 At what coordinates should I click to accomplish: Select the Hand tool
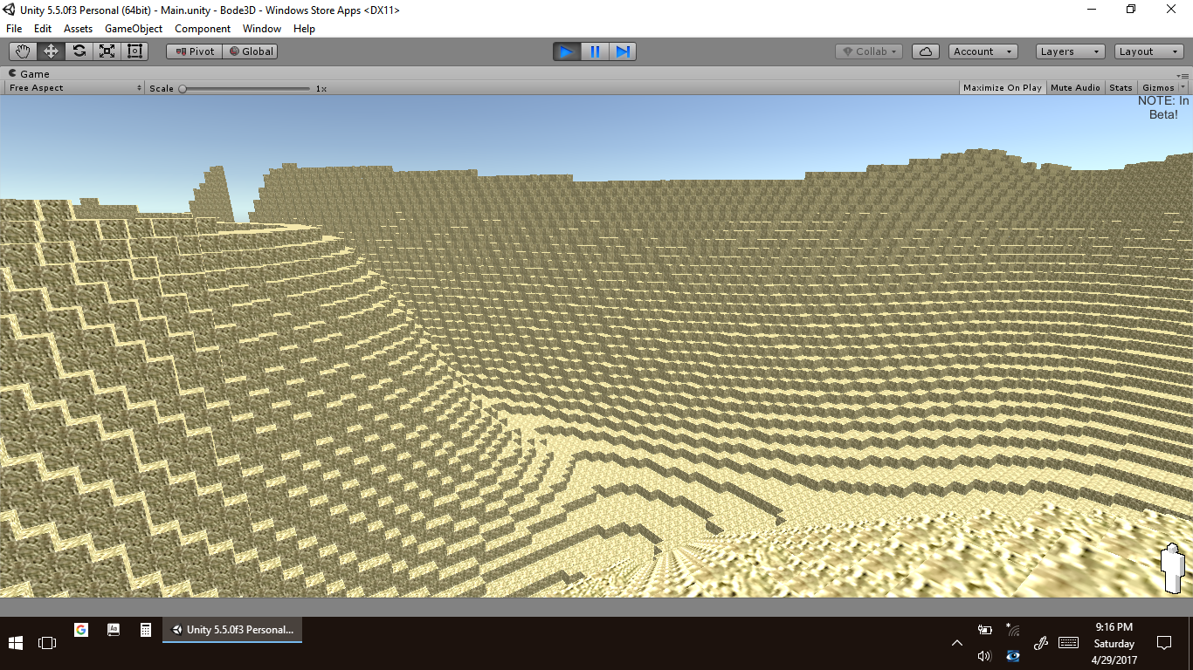(23, 51)
